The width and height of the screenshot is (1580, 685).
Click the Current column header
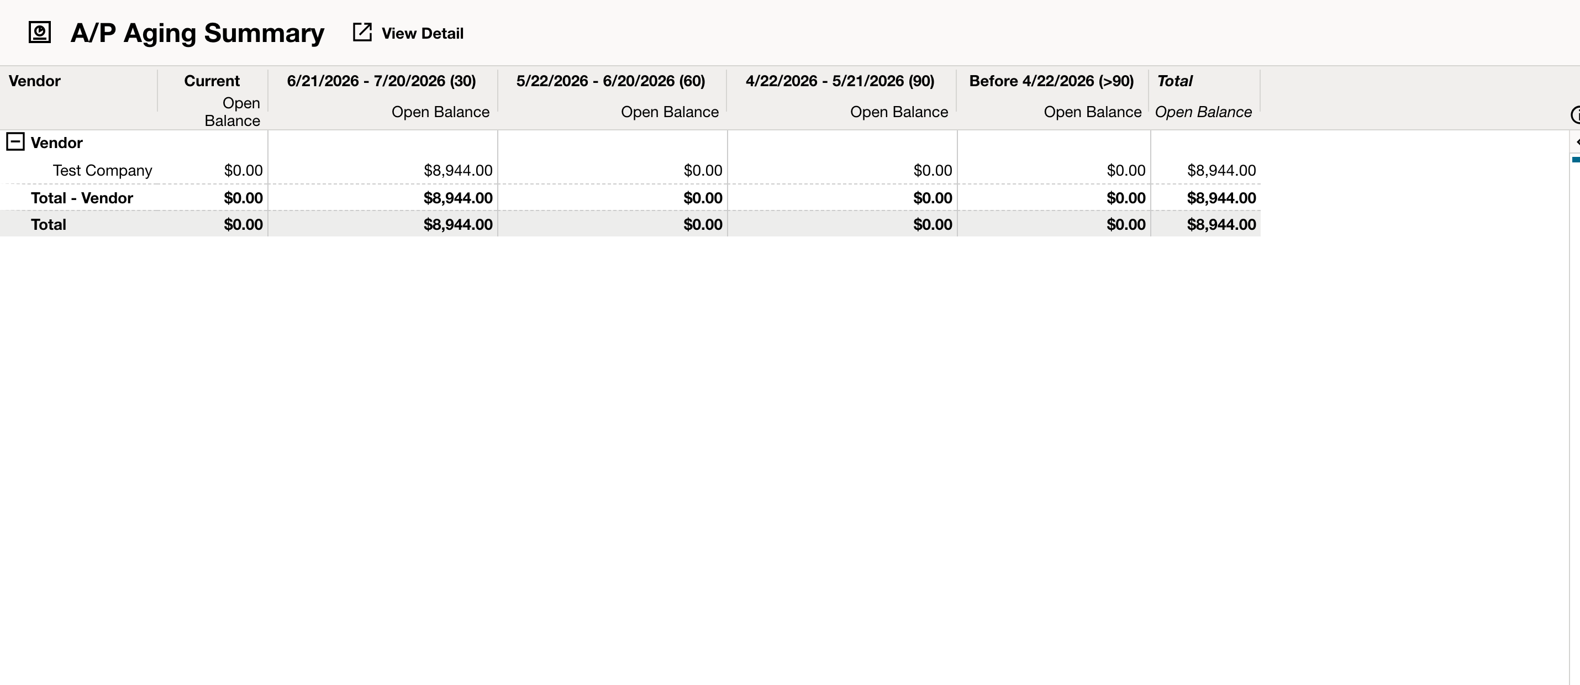[x=212, y=81]
